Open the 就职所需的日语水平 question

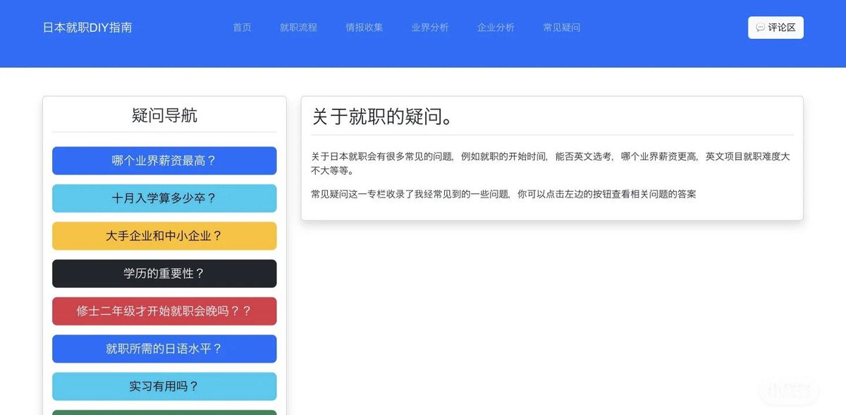pyautogui.click(x=164, y=349)
